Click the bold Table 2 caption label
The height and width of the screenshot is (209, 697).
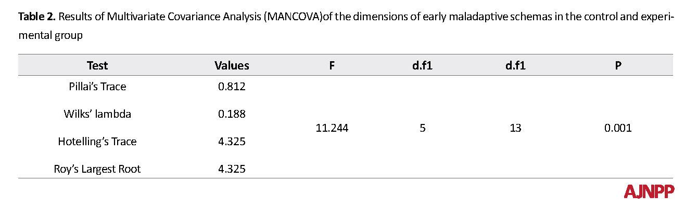coord(37,17)
